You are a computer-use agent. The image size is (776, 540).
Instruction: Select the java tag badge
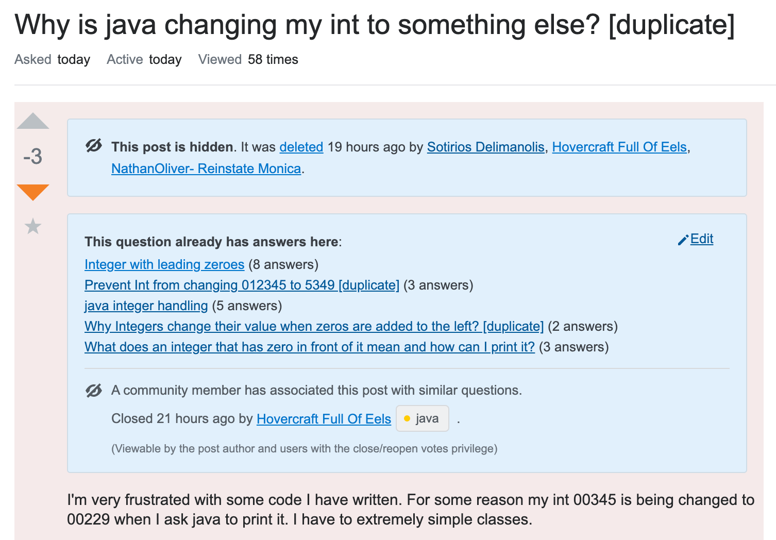click(x=423, y=418)
